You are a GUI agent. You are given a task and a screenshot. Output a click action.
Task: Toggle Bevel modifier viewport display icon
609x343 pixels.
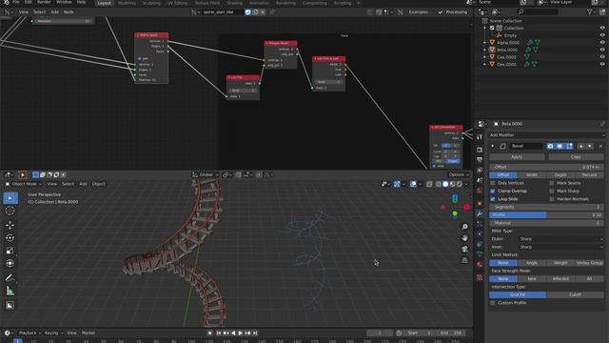pyautogui.click(x=560, y=146)
